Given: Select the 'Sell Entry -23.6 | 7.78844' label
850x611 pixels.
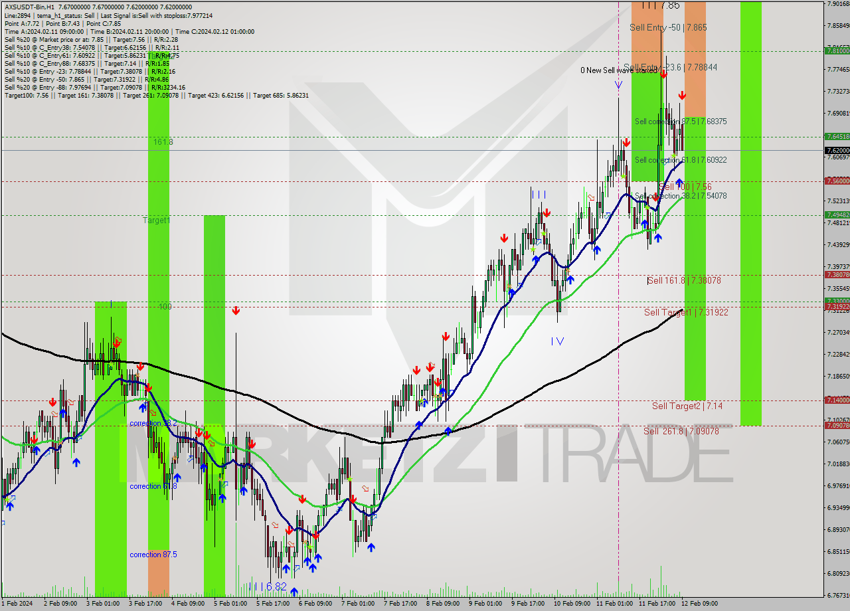Looking at the screenshot, I should coord(671,67).
